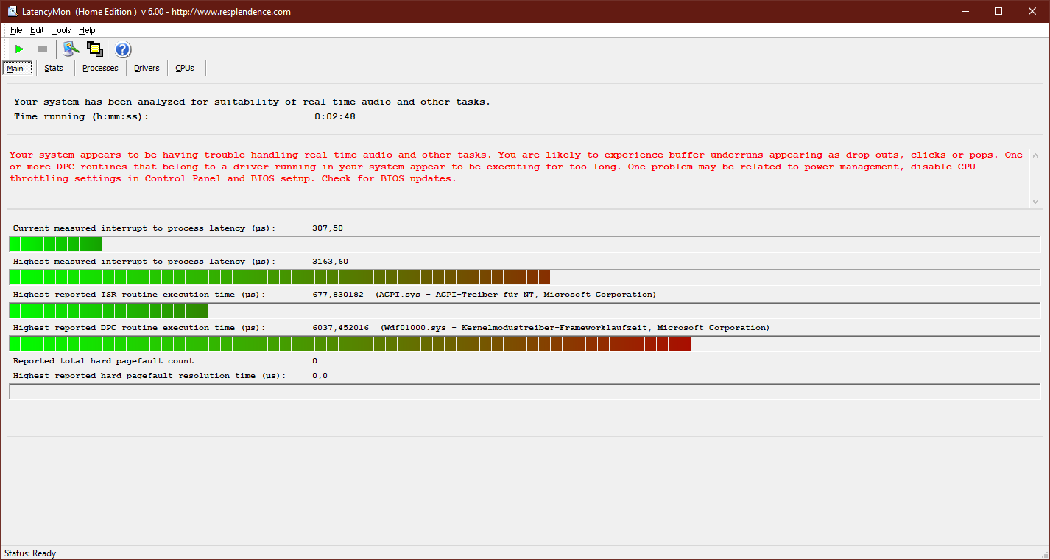Click the time running value 0:02:48

pos(335,116)
